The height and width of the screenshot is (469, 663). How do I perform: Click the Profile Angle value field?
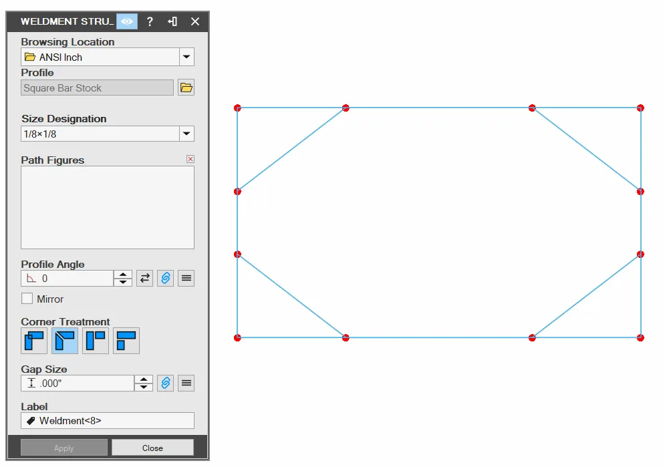(68, 279)
